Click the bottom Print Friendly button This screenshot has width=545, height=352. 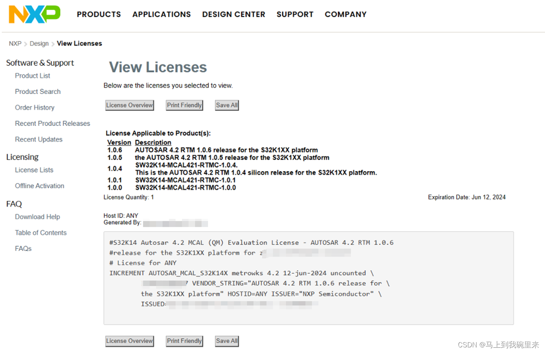[184, 341]
